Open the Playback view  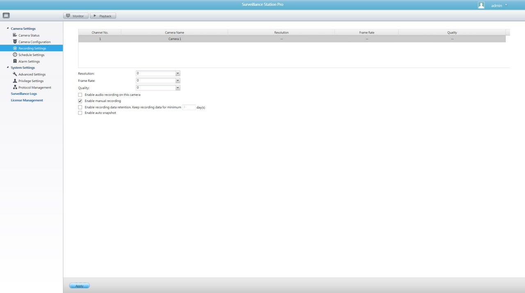click(x=103, y=16)
